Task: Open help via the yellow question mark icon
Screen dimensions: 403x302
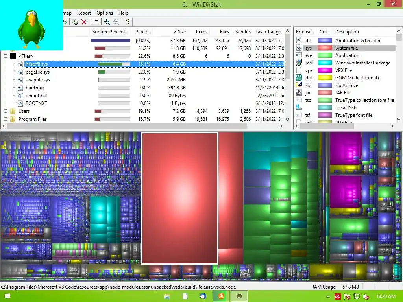Action: 128,22
